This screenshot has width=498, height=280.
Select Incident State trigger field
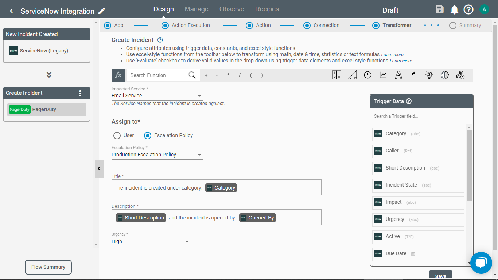(x=418, y=186)
